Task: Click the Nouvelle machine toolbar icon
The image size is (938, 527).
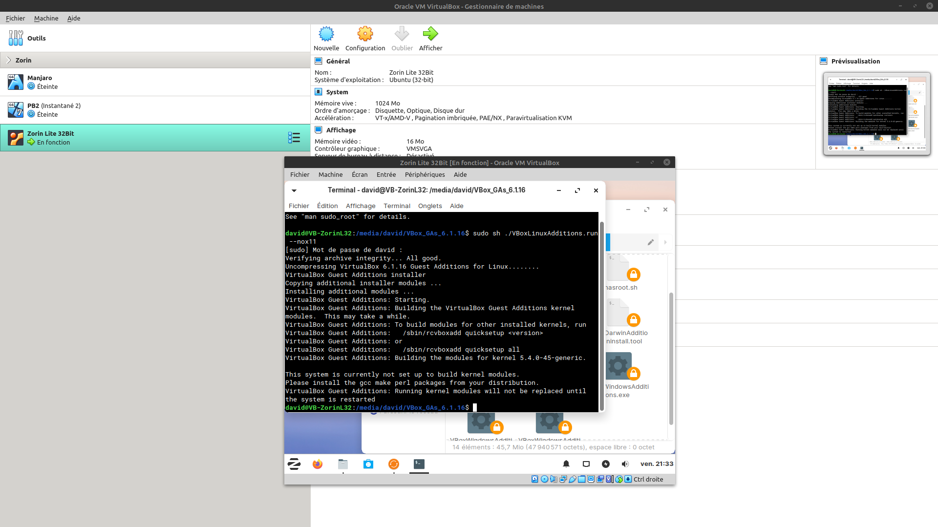Action: click(x=326, y=34)
